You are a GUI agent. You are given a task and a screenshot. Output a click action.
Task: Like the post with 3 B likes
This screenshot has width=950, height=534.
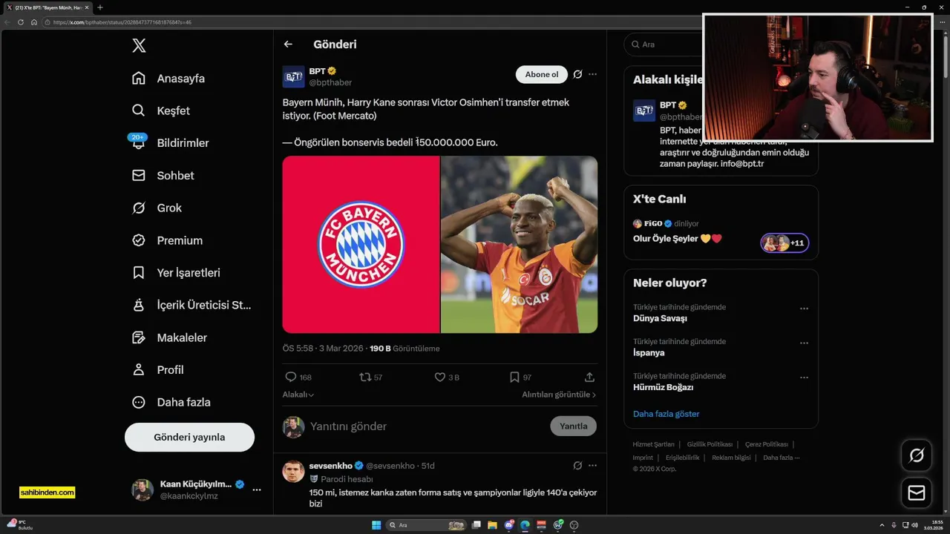[440, 378]
